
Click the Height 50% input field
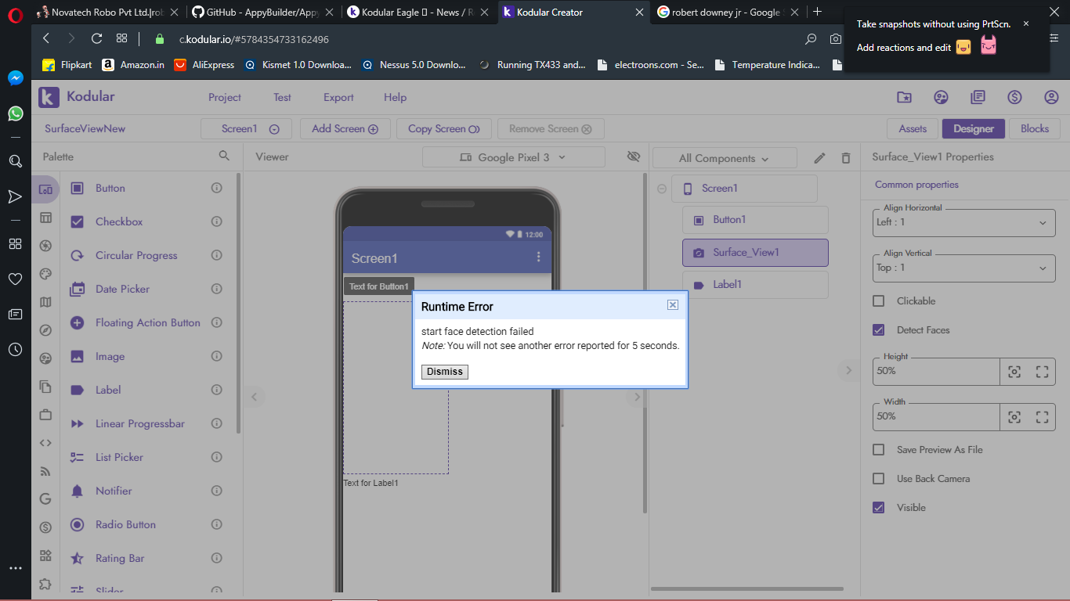point(937,371)
